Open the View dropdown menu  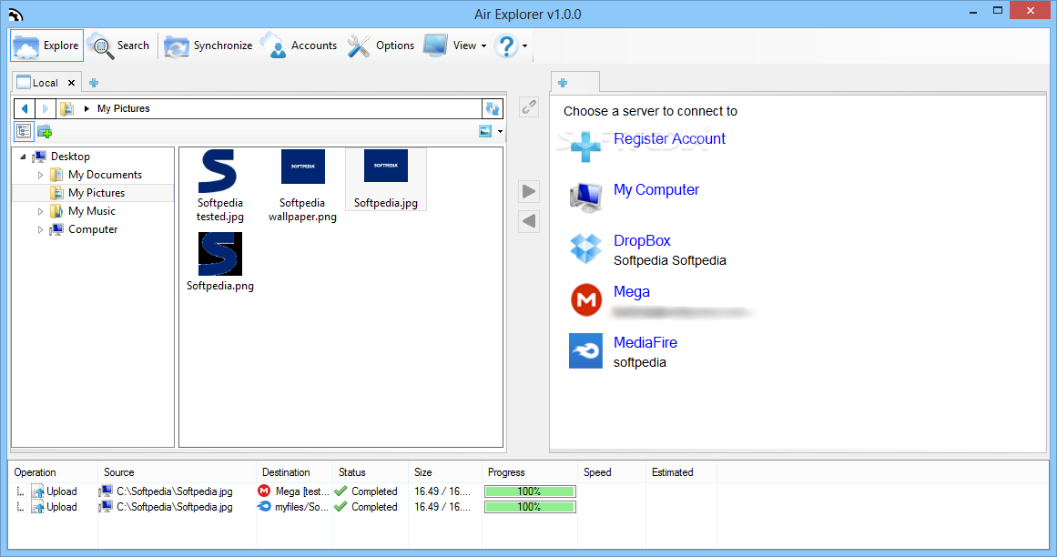click(x=455, y=46)
